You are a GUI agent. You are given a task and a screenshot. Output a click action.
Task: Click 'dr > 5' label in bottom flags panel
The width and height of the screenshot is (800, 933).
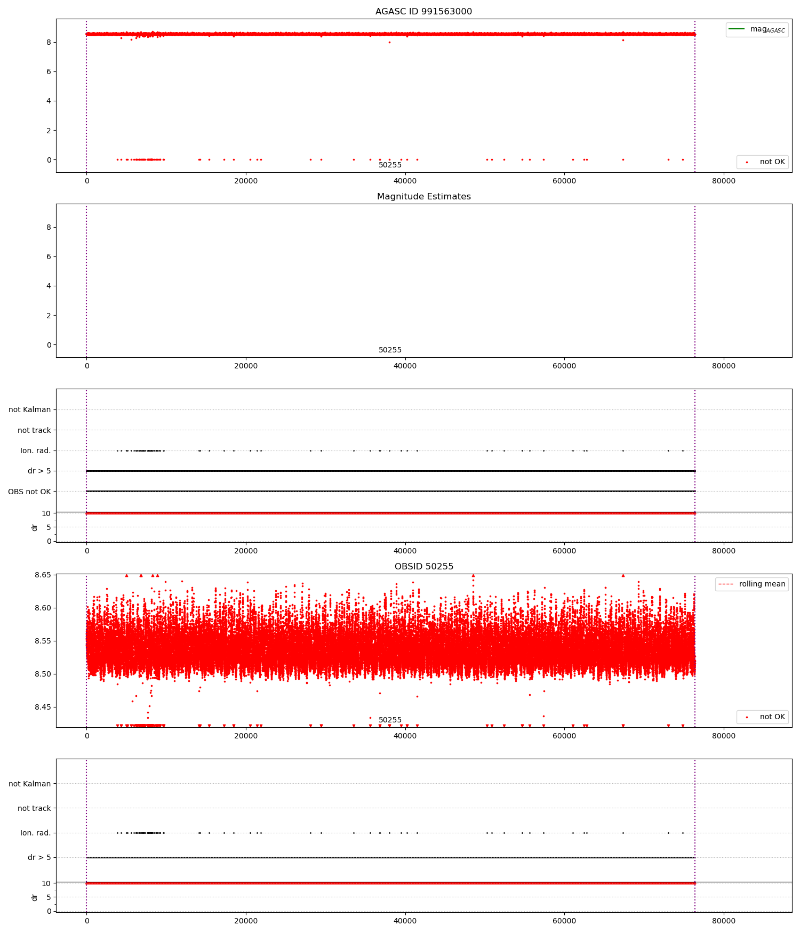(x=39, y=857)
